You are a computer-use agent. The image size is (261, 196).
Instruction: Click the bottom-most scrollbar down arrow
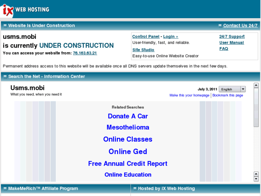(x=256, y=179)
